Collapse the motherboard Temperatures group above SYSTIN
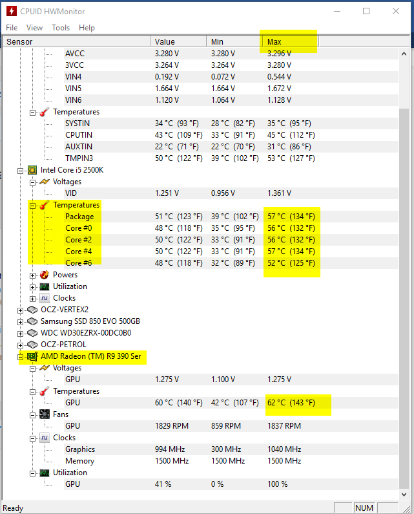 click(x=32, y=112)
